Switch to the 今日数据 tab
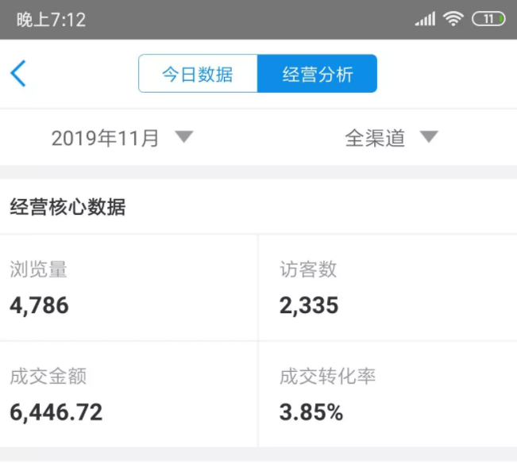This screenshot has width=517, height=463. pos(198,75)
